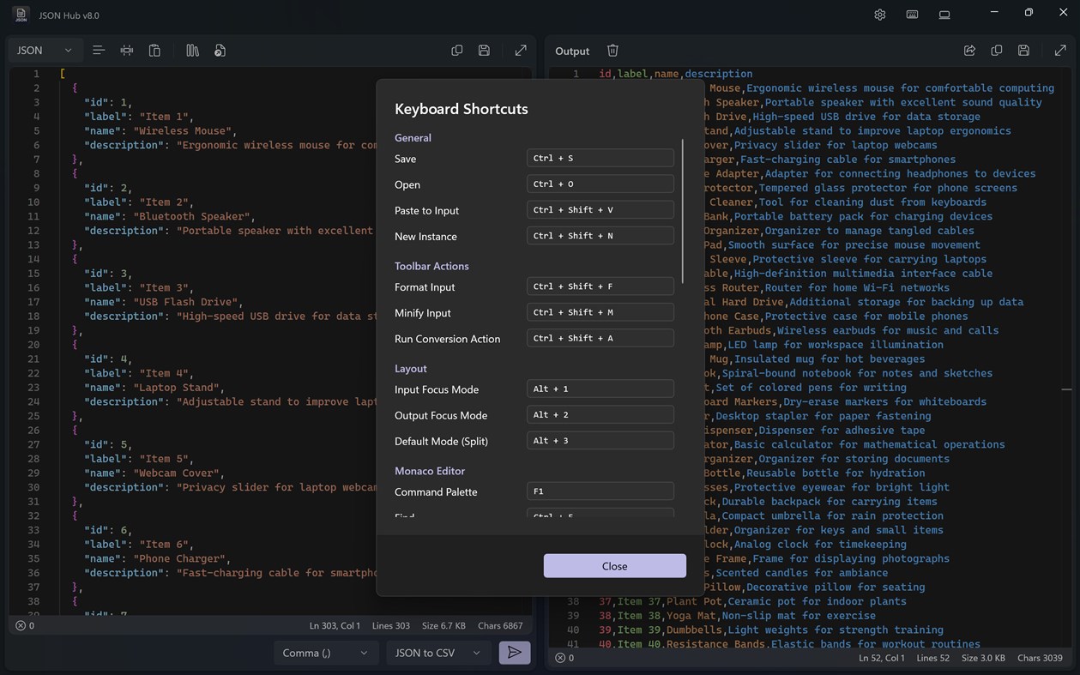This screenshot has width=1080, height=675.
Task: Click Run Conversion Action shortcut field
Action: pos(600,338)
